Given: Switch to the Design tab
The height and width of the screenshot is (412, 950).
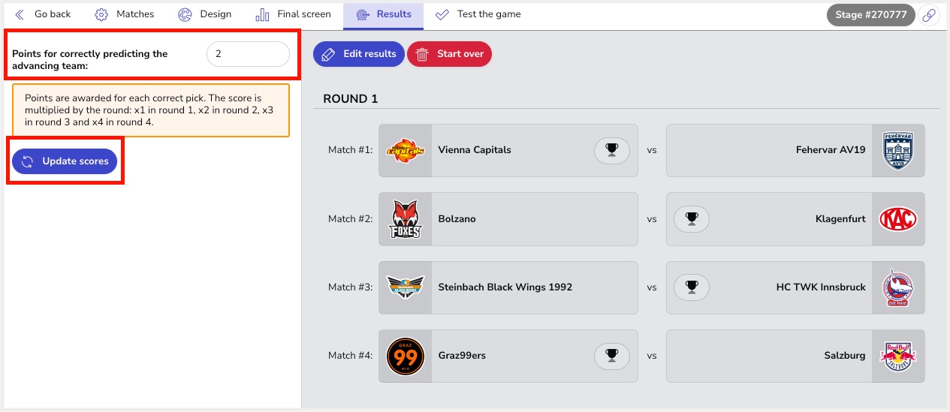Looking at the screenshot, I should point(204,14).
